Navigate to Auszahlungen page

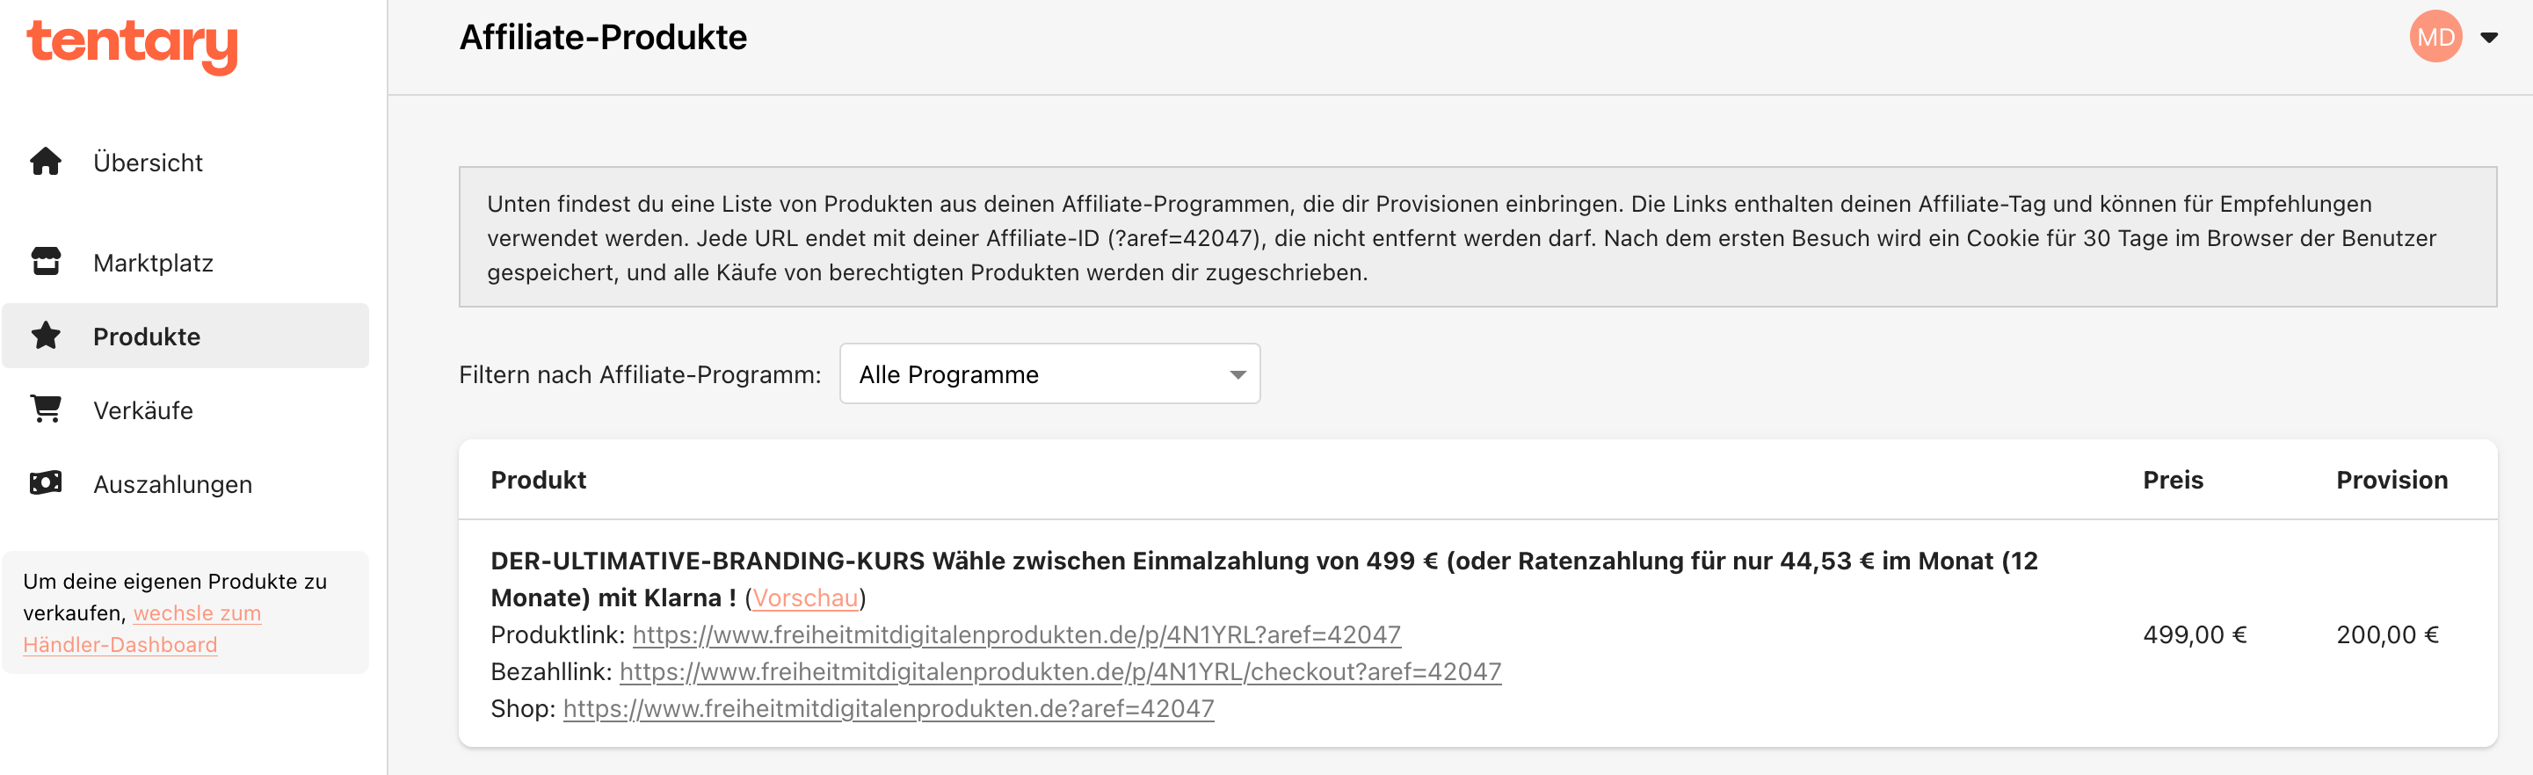173,484
